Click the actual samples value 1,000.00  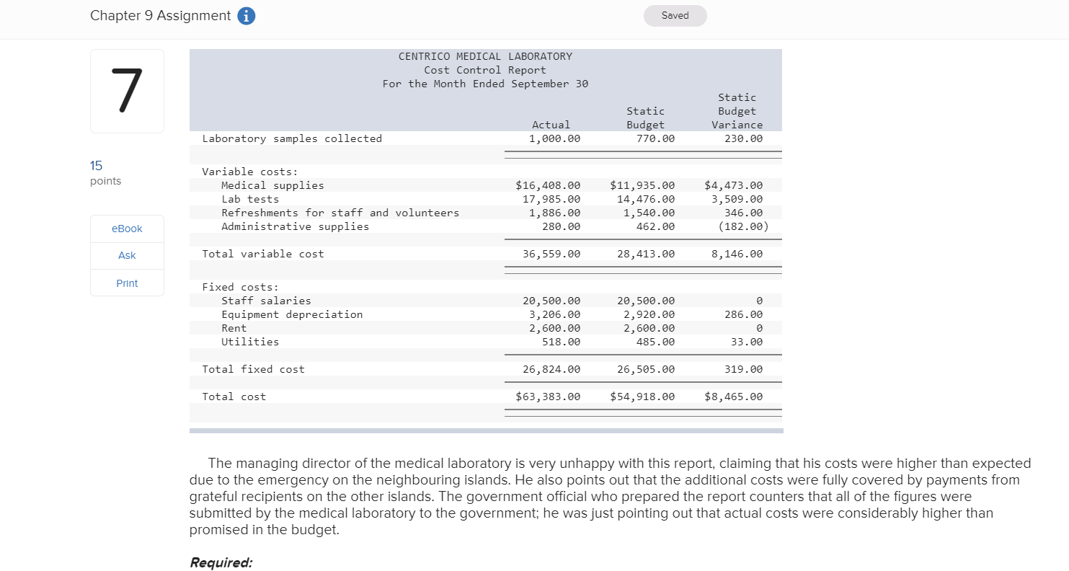[x=554, y=138]
